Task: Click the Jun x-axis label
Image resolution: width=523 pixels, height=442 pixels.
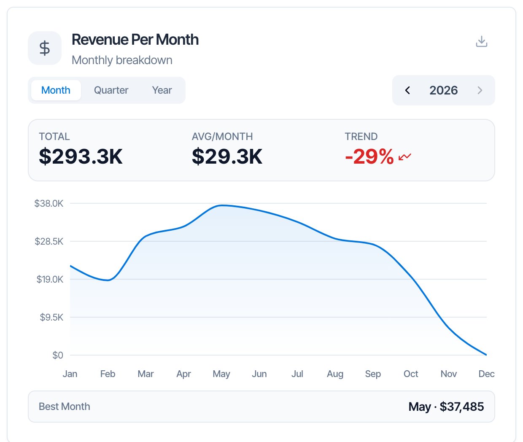Action: pyautogui.click(x=259, y=374)
